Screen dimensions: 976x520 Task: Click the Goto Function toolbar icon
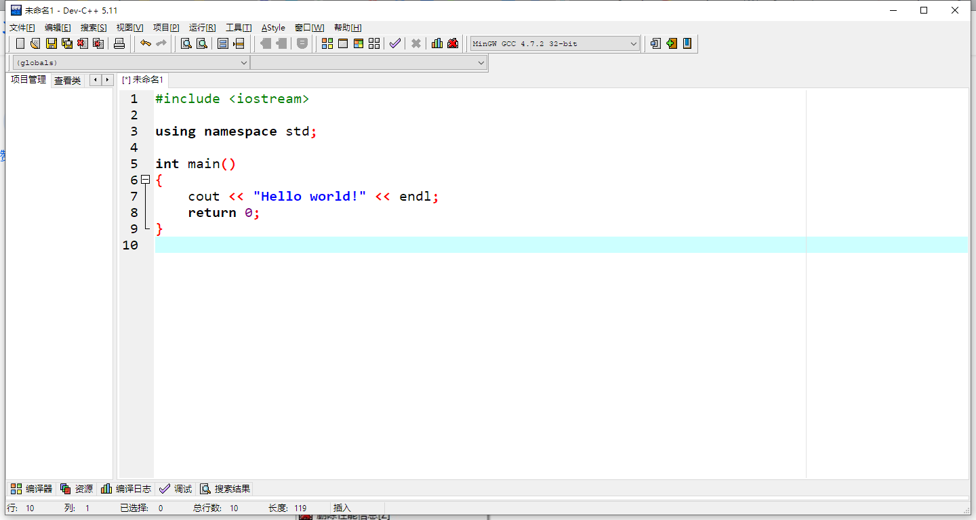click(x=223, y=43)
